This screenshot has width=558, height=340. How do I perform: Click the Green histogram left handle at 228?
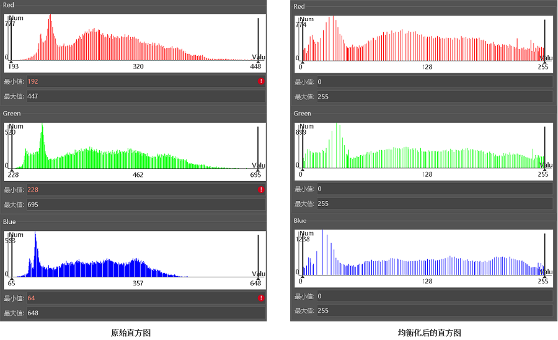click(x=11, y=169)
